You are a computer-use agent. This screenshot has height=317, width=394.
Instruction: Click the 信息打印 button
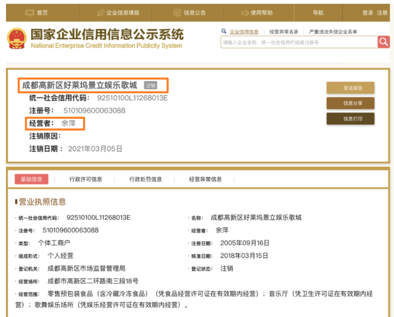350,119
